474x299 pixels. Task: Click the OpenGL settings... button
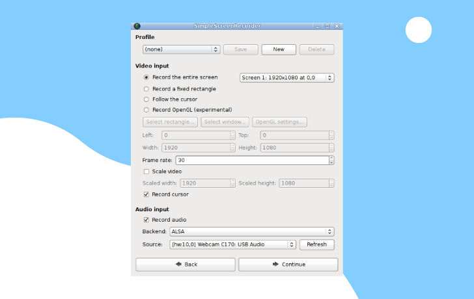point(279,122)
